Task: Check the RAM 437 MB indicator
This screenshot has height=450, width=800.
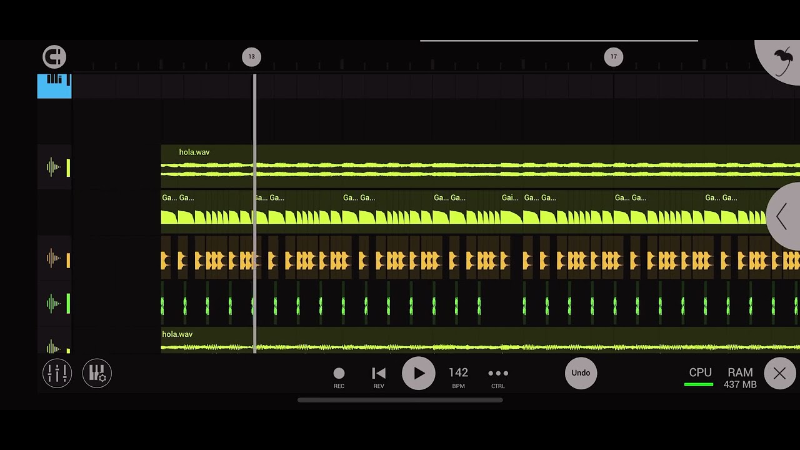Action: point(740,377)
